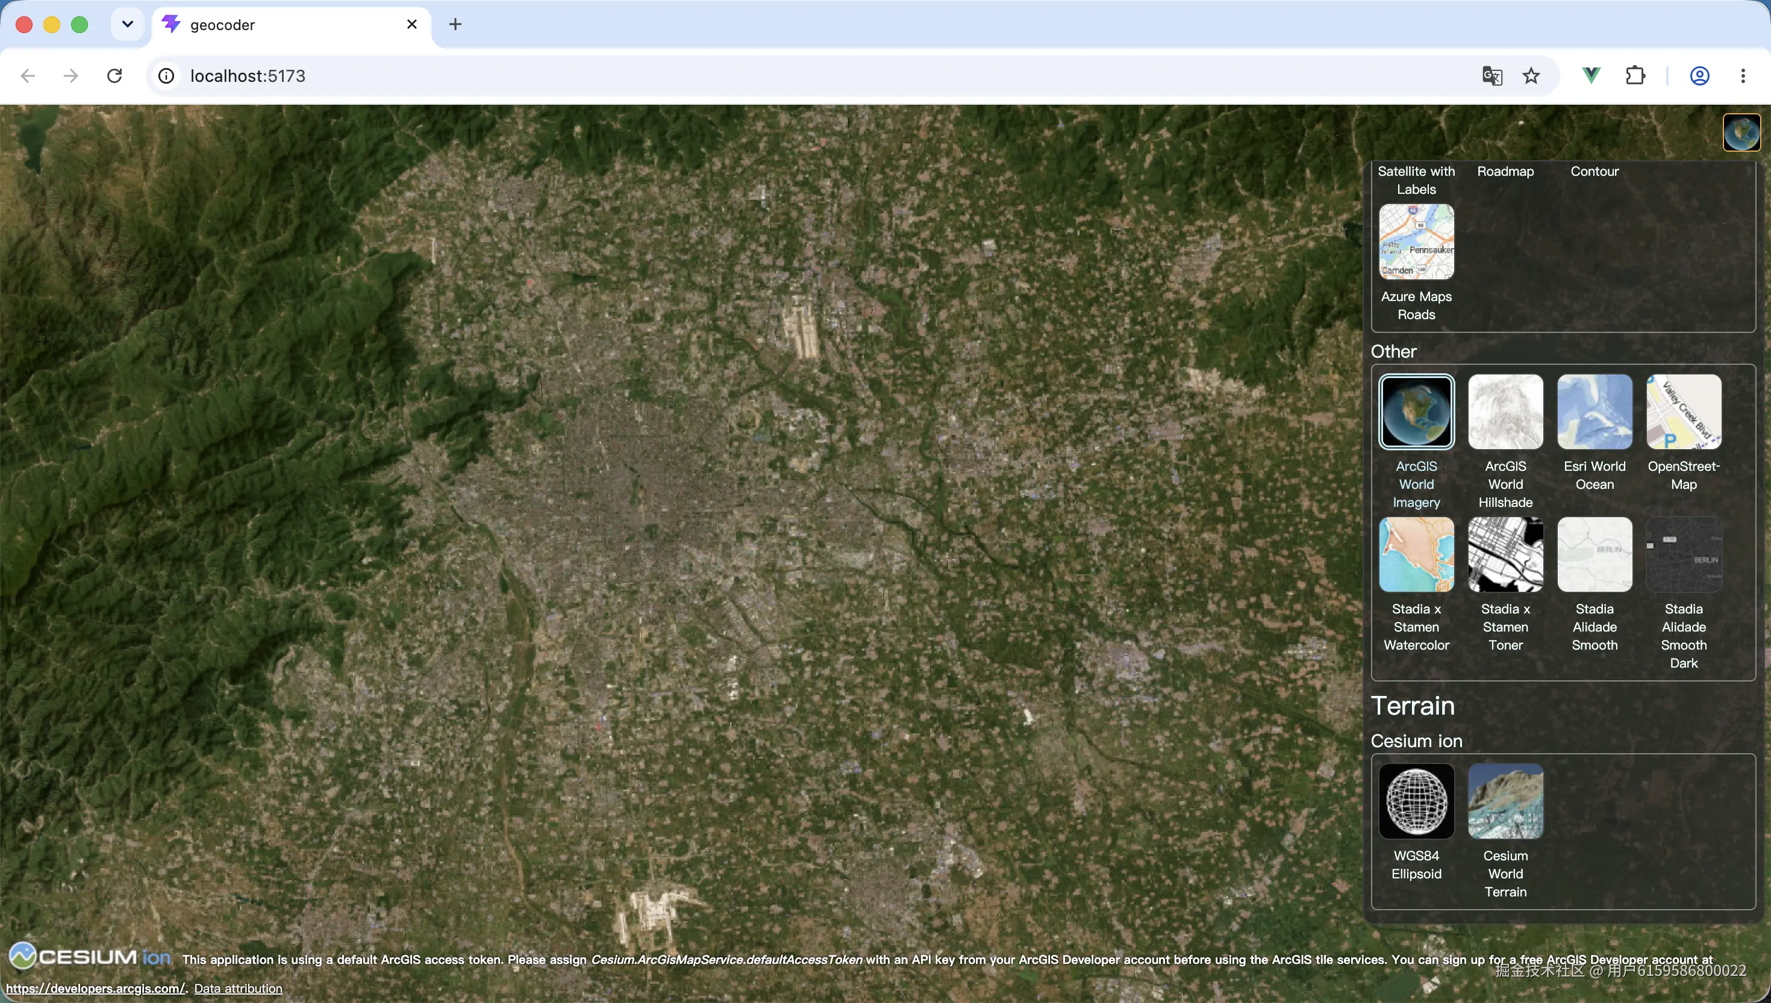This screenshot has width=1771, height=1003.
Task: Open a new browser tab
Action: pyautogui.click(x=455, y=25)
